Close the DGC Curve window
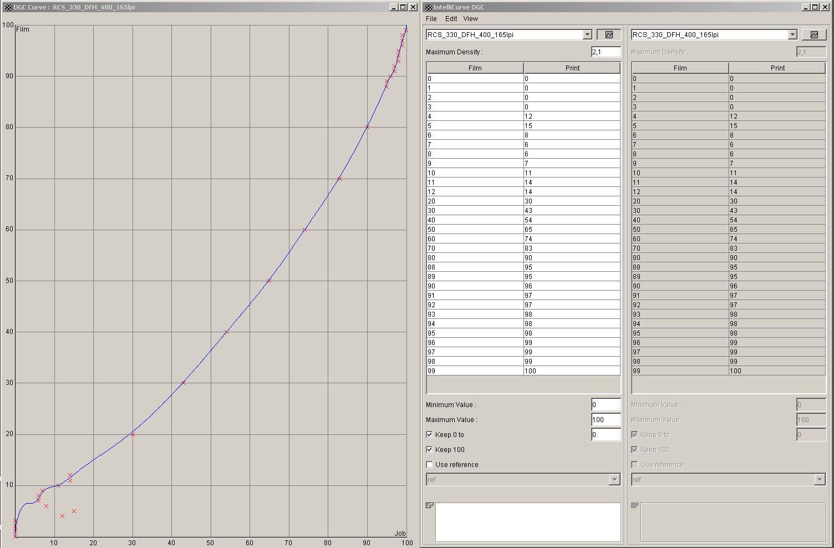 click(x=413, y=7)
